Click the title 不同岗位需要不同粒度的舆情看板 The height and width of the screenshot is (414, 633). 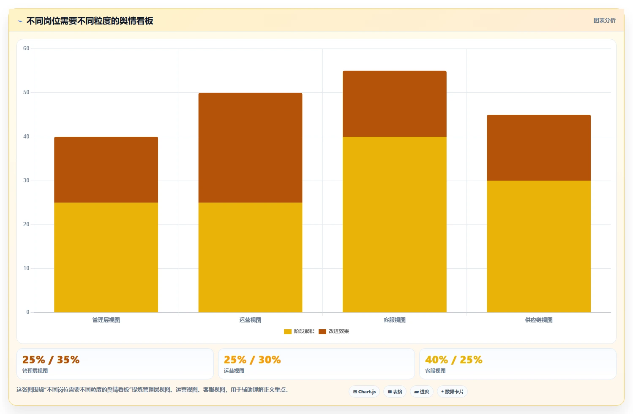(x=90, y=21)
